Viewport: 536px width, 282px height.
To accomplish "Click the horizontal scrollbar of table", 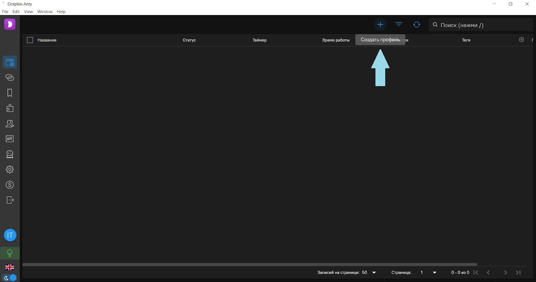I will pos(250,264).
